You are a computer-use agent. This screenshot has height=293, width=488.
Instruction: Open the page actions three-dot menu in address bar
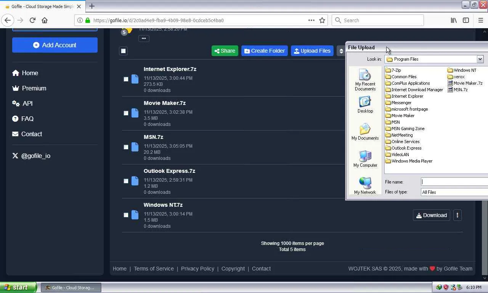point(311,20)
